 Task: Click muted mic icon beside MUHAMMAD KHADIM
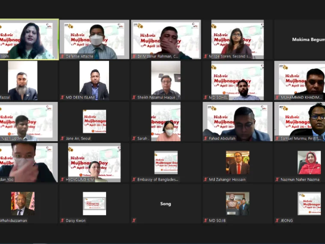click(277, 97)
